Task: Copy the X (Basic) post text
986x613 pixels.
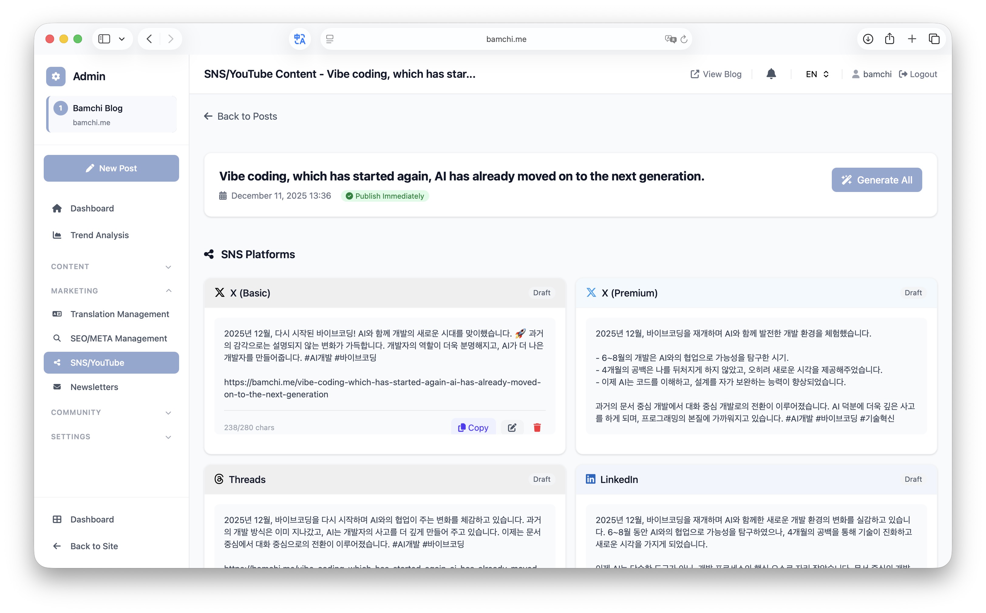Action: [x=473, y=427]
